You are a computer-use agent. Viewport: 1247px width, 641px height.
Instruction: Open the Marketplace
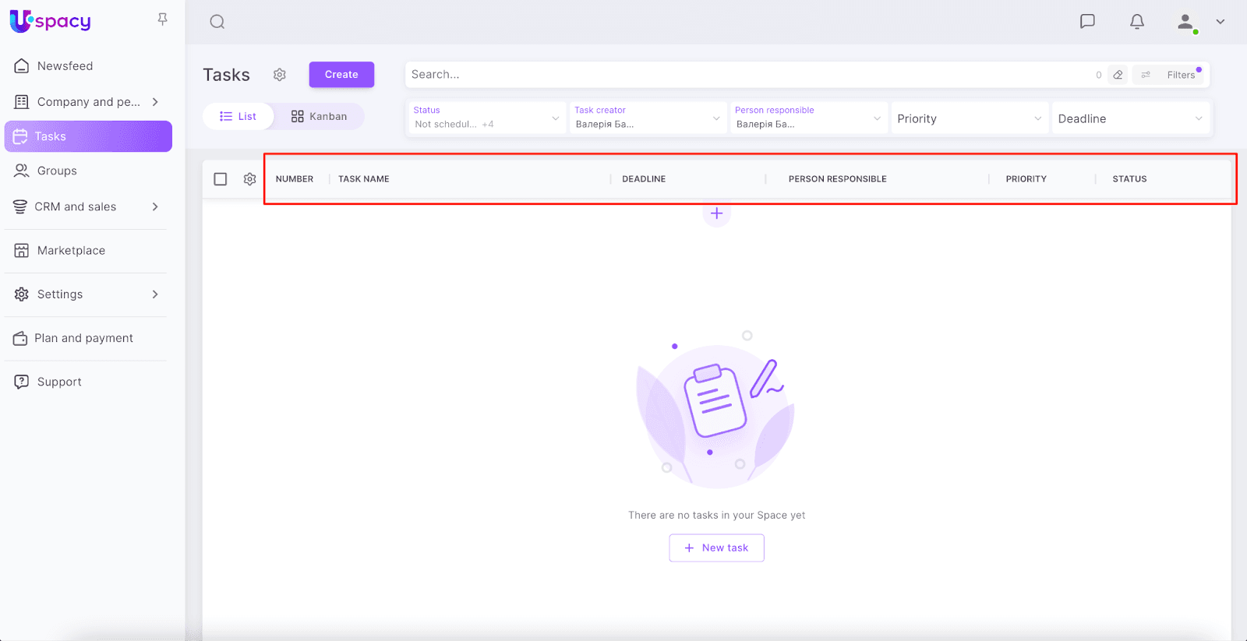[71, 251]
